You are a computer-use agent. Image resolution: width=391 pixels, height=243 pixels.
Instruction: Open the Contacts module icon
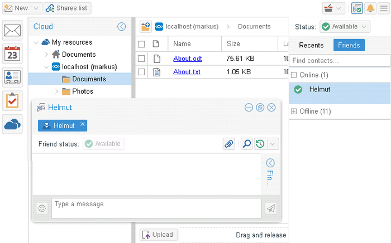pyautogui.click(x=13, y=77)
